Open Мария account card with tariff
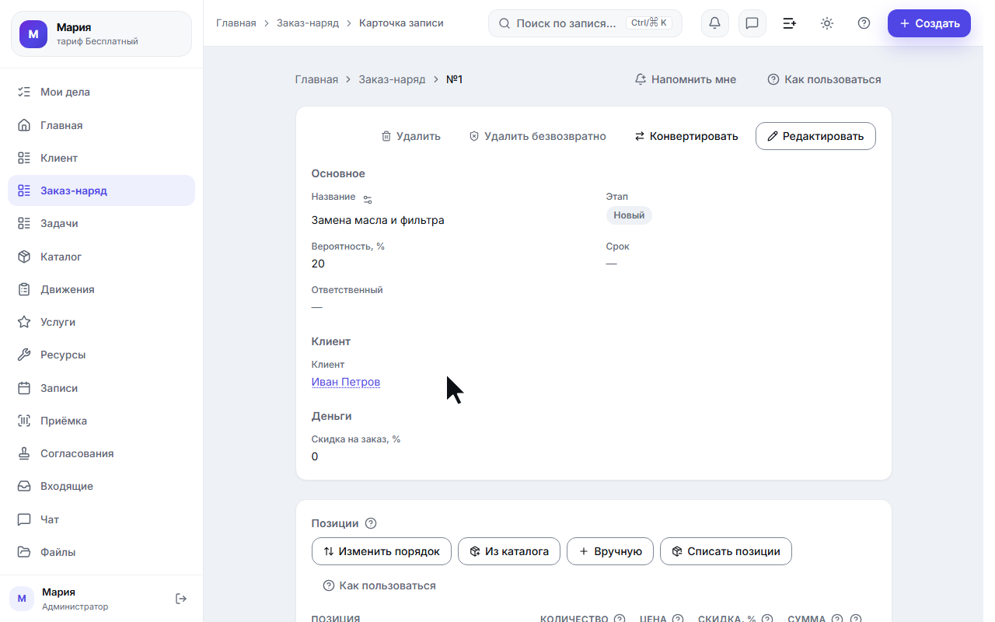This screenshot has height=622, width=995. point(101,34)
